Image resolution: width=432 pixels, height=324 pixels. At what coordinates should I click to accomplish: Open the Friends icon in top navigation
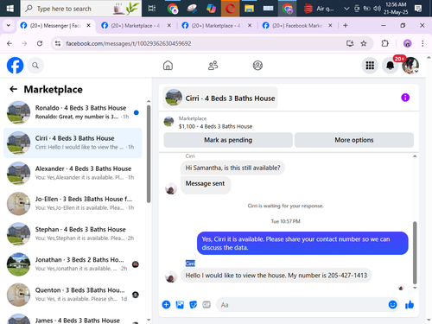[x=213, y=66]
